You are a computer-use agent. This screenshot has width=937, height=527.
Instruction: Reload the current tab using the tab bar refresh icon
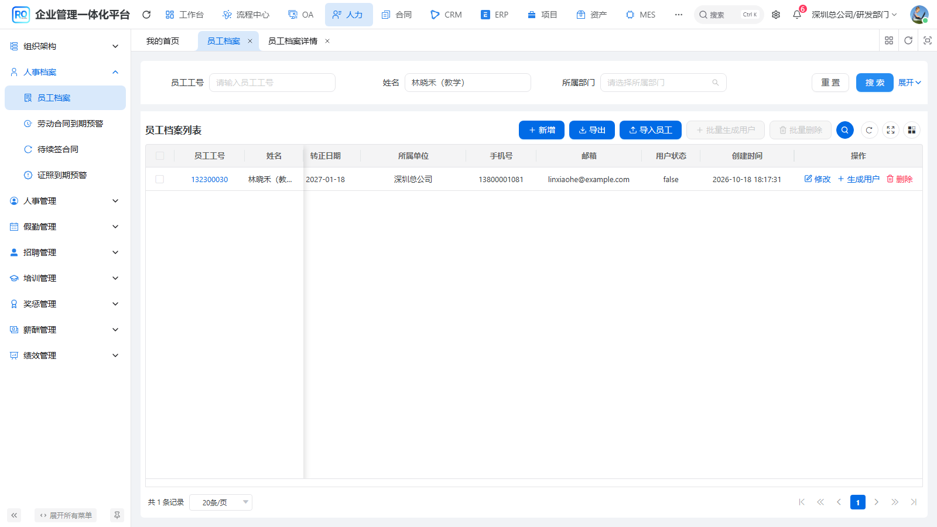pos(908,40)
